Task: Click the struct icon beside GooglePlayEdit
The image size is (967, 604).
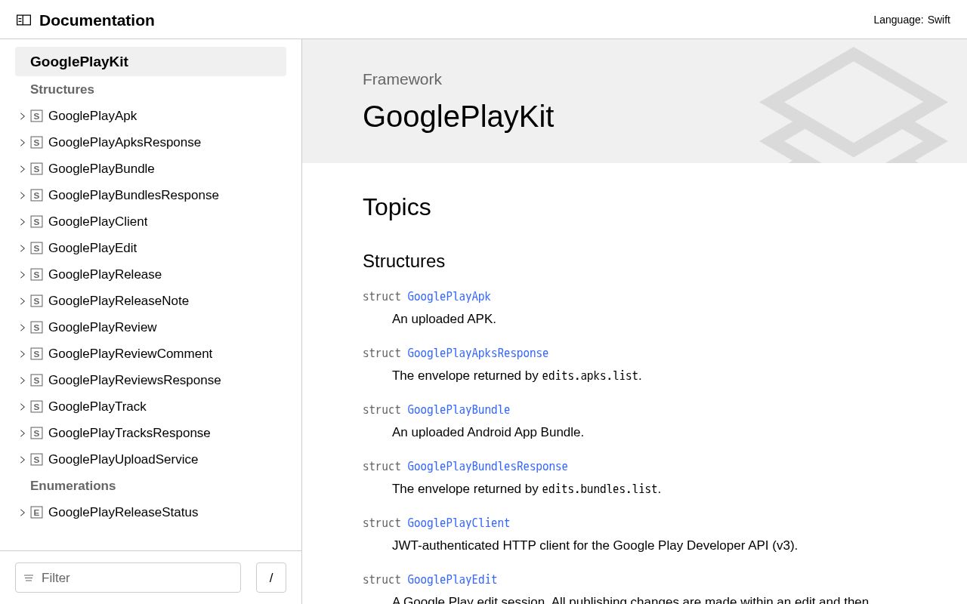Action: (x=36, y=248)
